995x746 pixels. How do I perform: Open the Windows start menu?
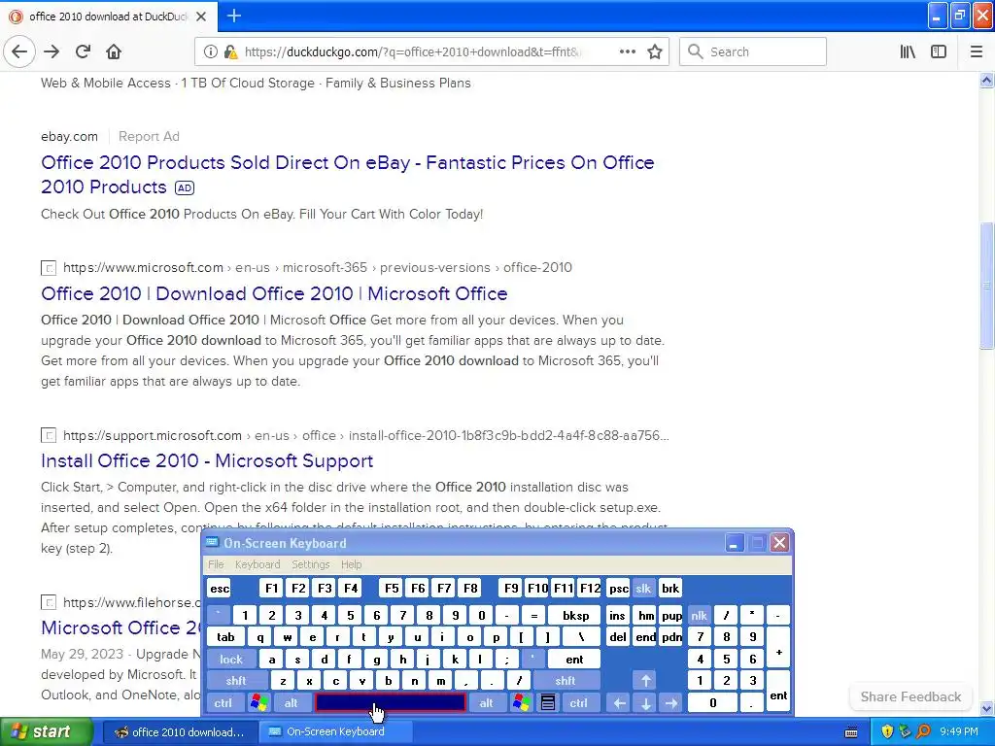coord(46,732)
